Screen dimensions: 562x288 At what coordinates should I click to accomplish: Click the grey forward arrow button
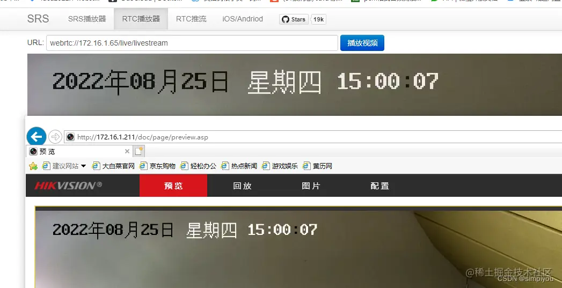click(55, 137)
